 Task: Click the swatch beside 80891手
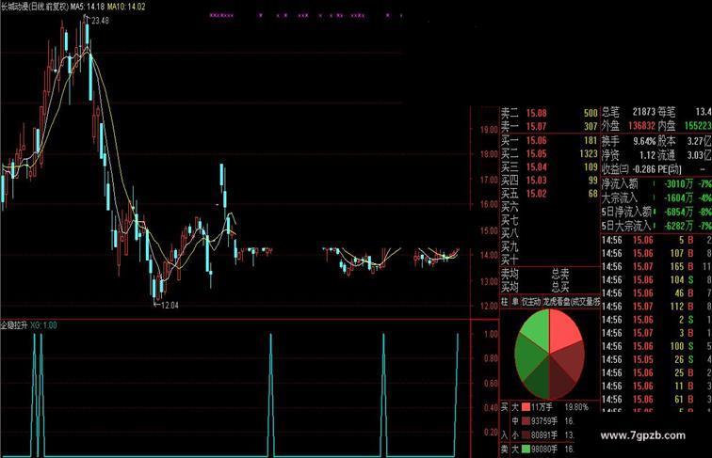526,435
